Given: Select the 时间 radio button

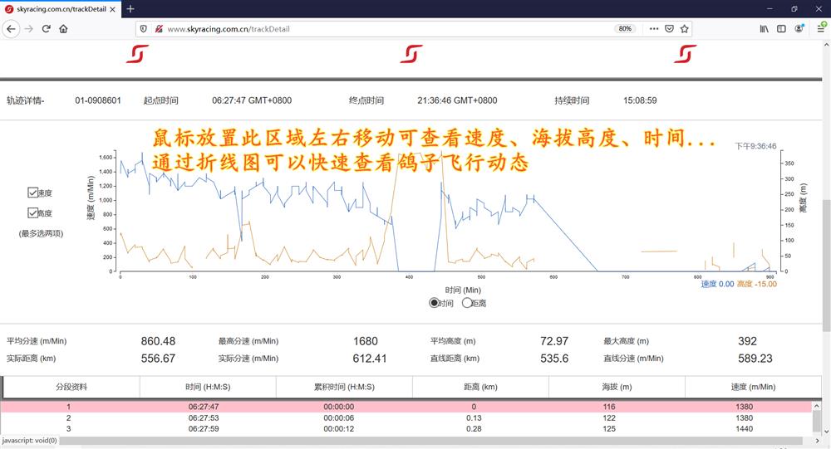Looking at the screenshot, I should [434, 303].
